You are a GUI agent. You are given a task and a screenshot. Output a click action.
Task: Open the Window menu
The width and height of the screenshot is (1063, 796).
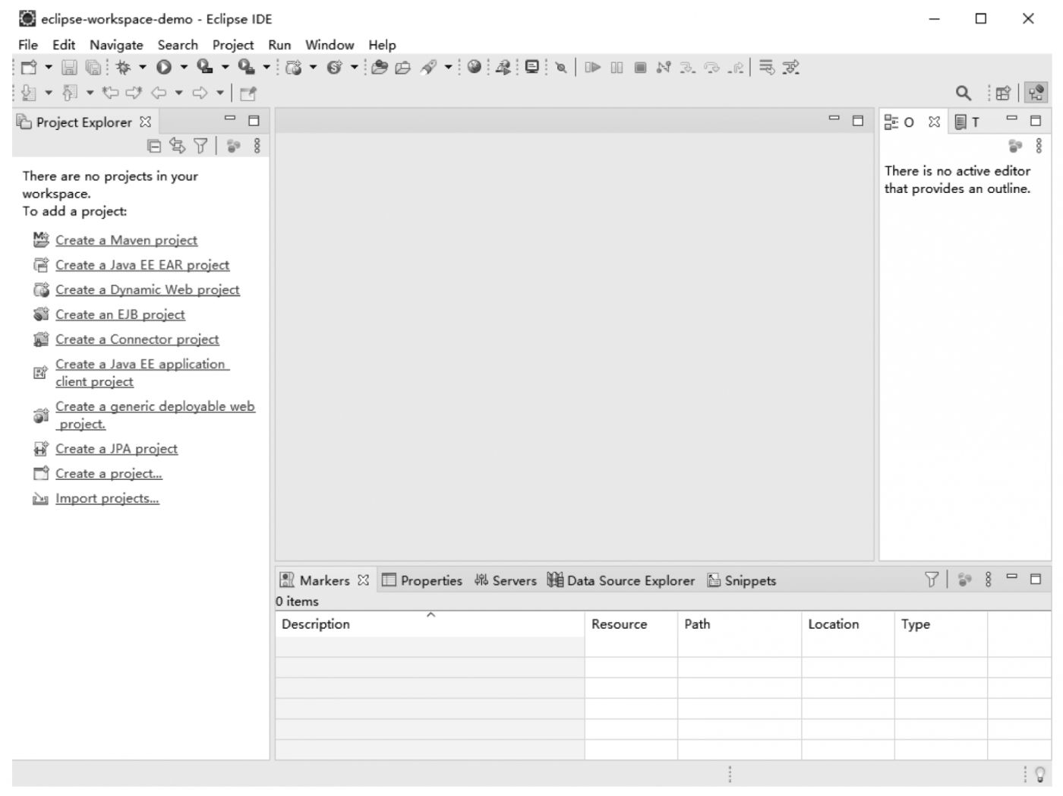(330, 45)
